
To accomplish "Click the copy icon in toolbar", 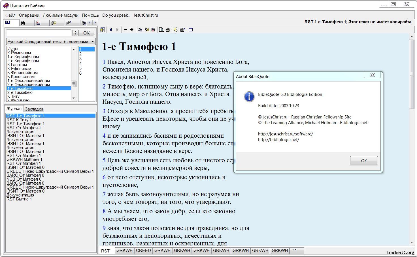I will click(x=140, y=30).
